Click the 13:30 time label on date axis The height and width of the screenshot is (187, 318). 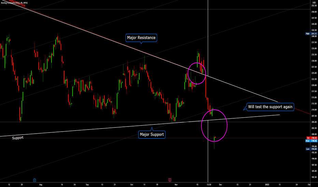coord(209,185)
